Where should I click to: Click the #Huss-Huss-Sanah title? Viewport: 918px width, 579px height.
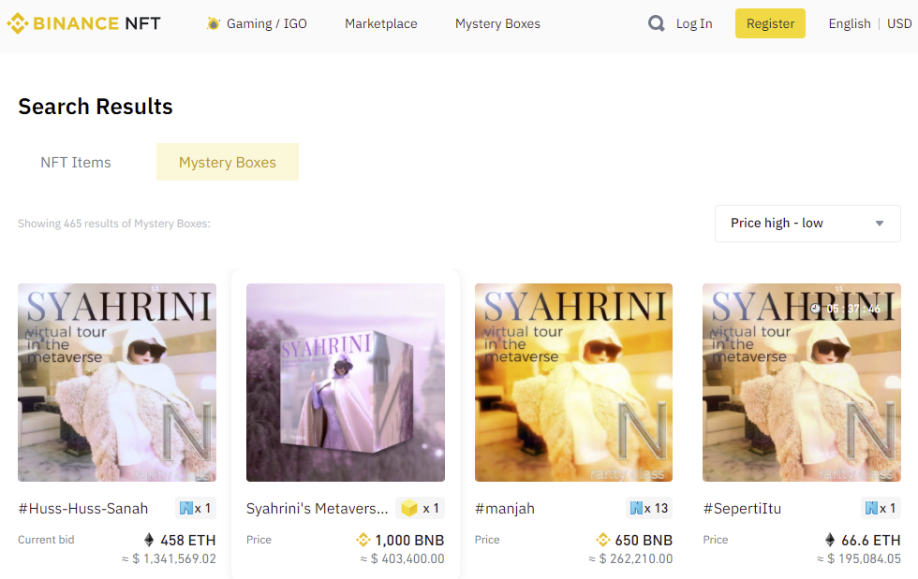point(83,508)
